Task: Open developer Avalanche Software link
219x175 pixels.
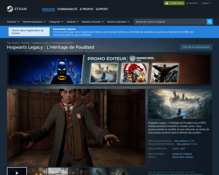Action: [182, 154]
